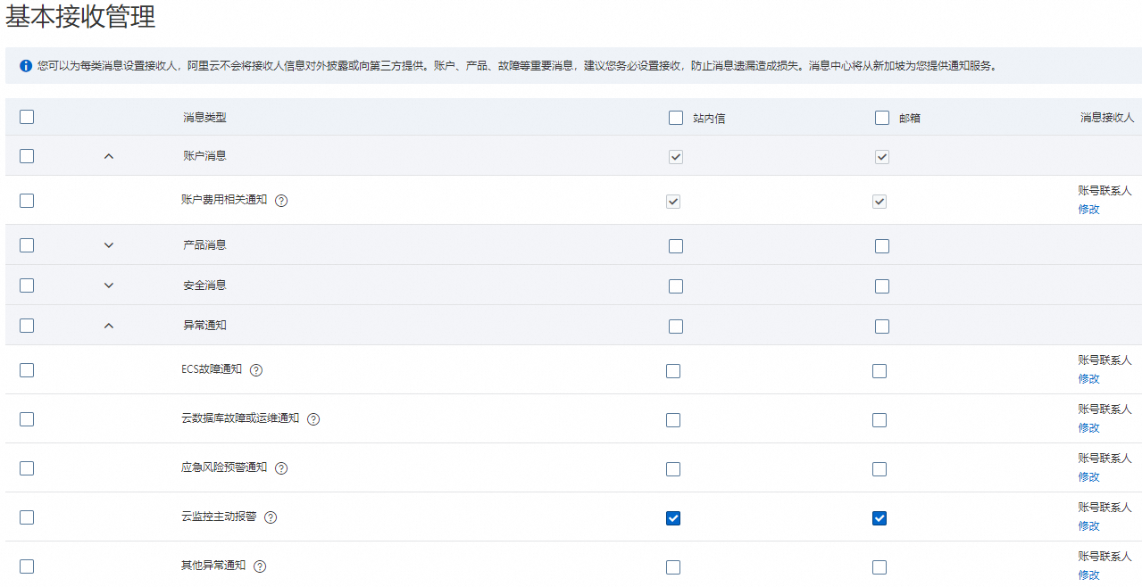Click the ECS故障通知 row label
The height and width of the screenshot is (587, 1142).
tap(212, 369)
